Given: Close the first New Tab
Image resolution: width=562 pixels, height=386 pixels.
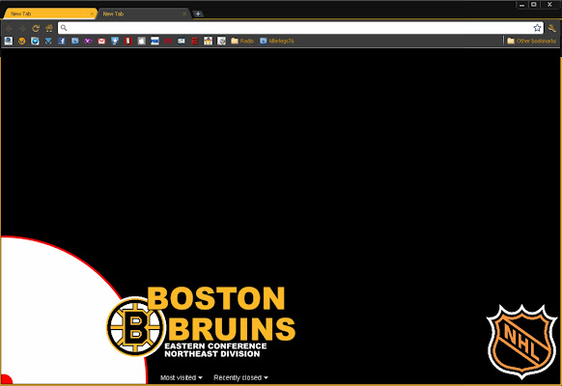Looking at the screenshot, I should click(92, 14).
